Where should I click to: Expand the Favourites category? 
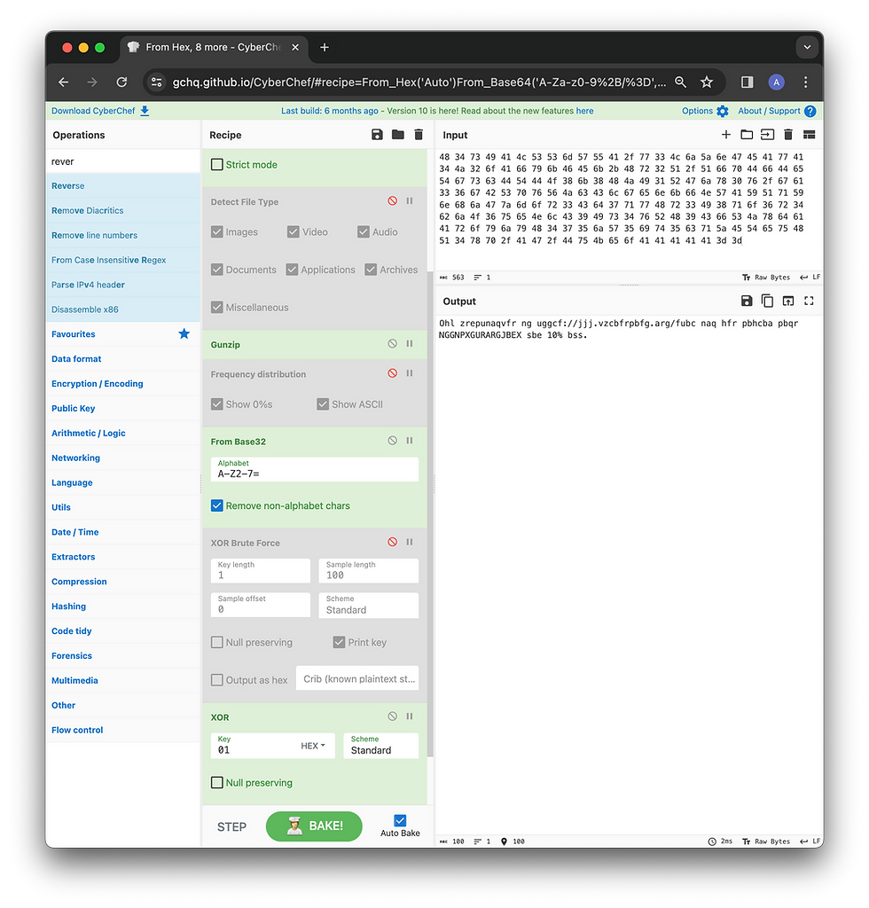[x=122, y=334]
